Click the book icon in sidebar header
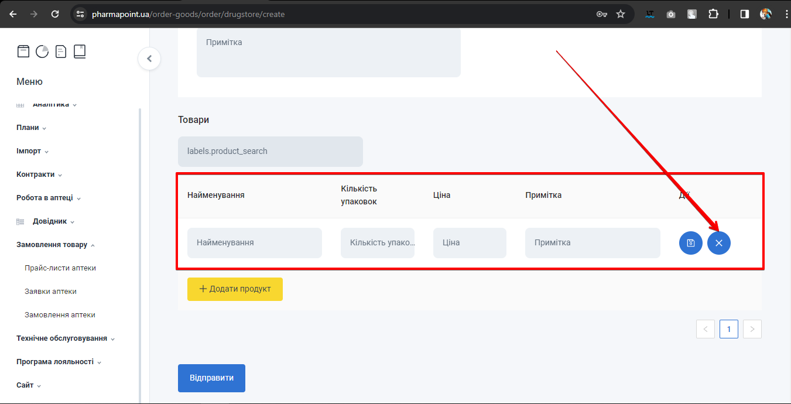 [x=80, y=52]
